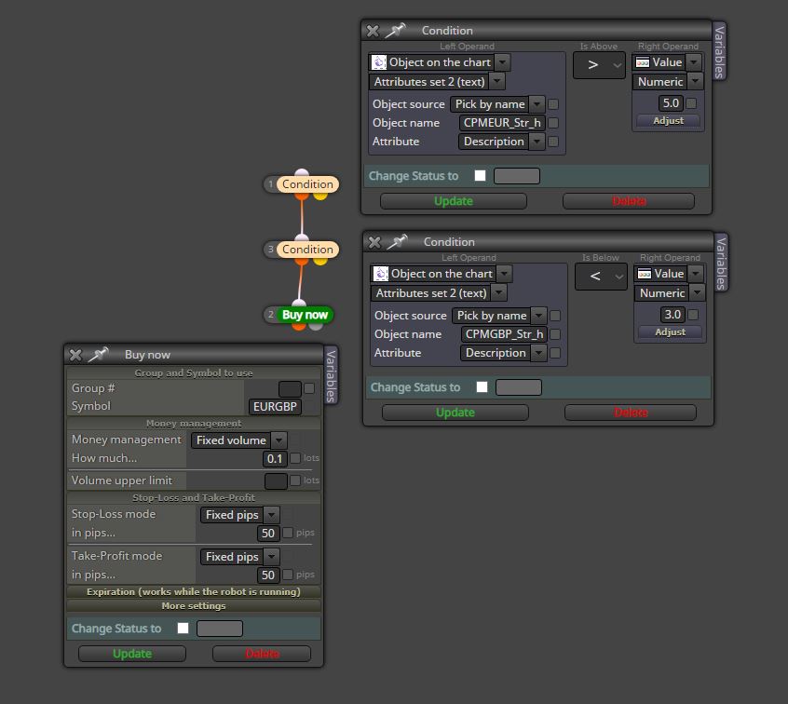788x704 pixels.
Task: Click Adjust under the 5.0 value
Action: click(x=668, y=121)
